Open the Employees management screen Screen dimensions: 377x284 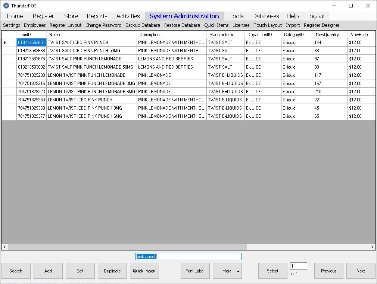pos(35,25)
